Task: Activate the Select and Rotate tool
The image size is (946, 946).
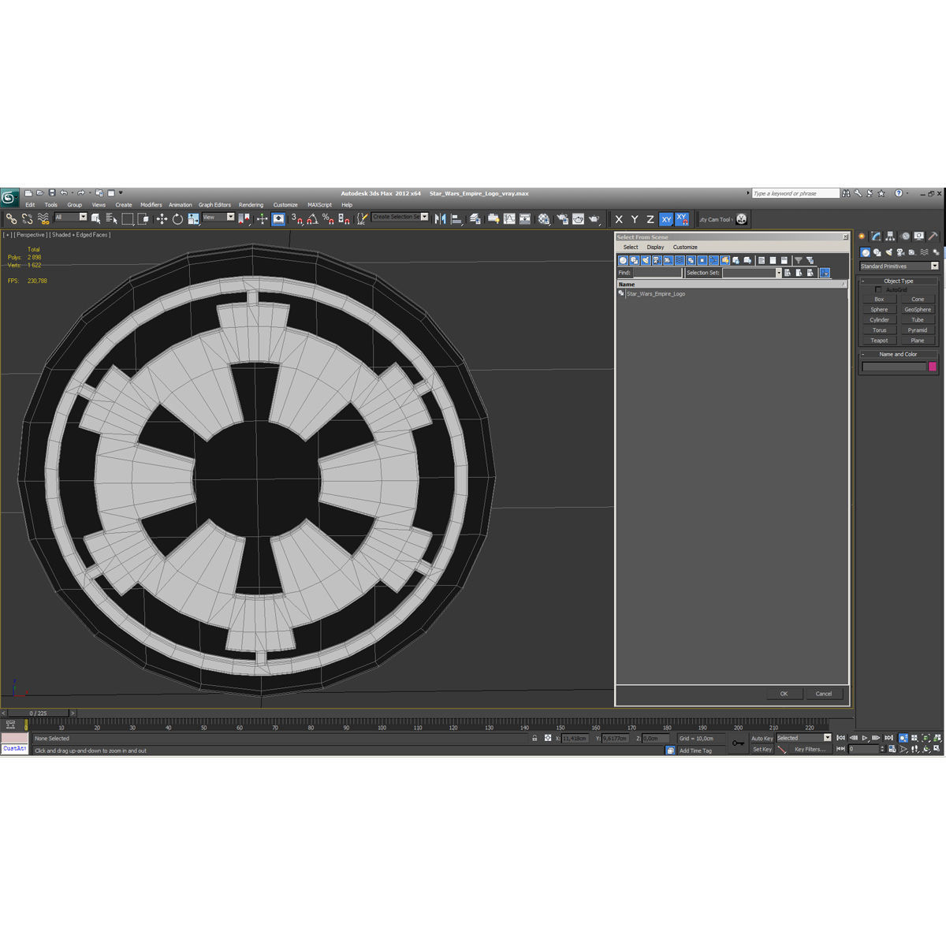Action: click(x=177, y=218)
